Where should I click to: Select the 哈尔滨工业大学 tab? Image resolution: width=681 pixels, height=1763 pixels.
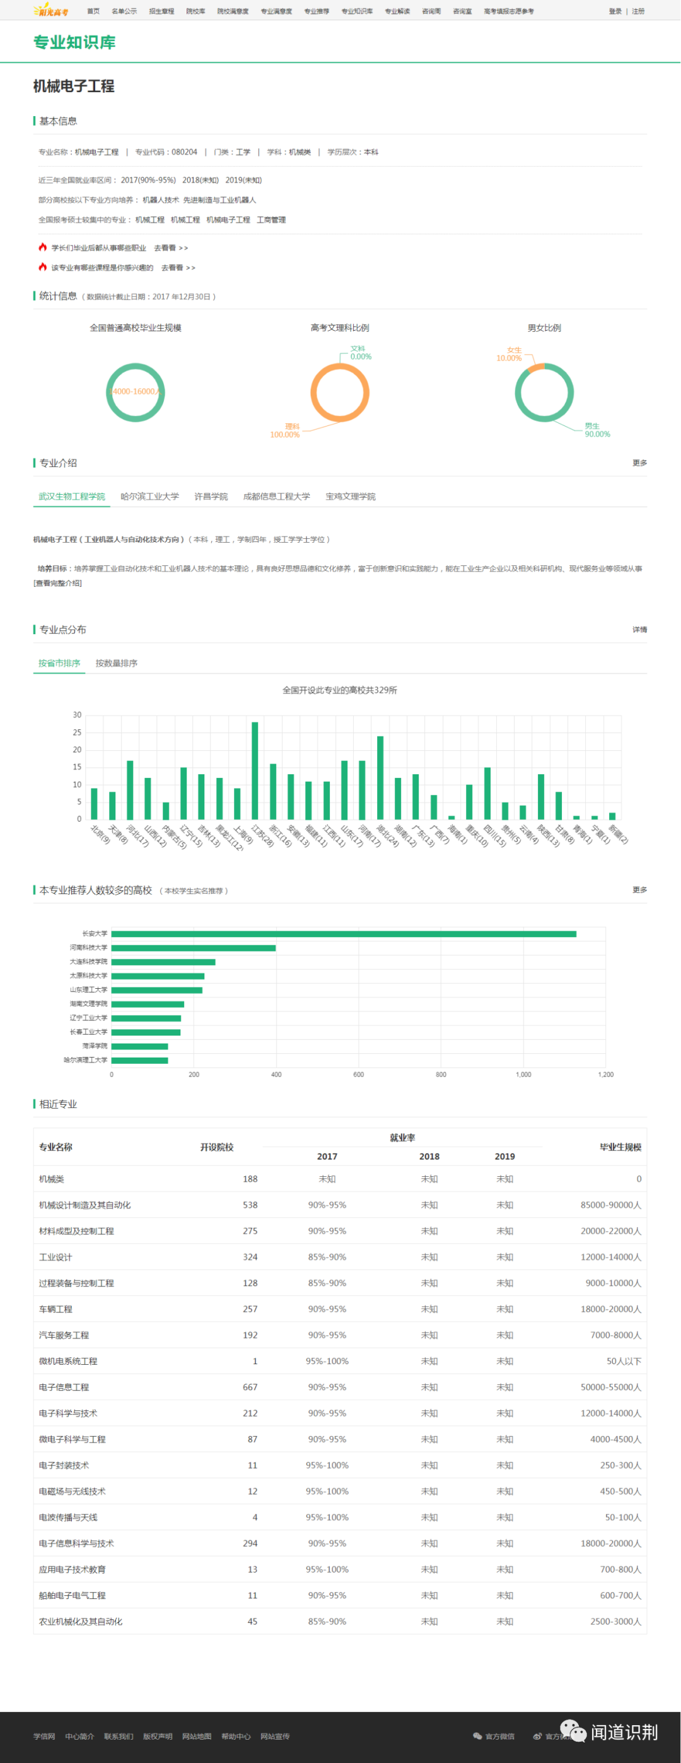coord(149,496)
